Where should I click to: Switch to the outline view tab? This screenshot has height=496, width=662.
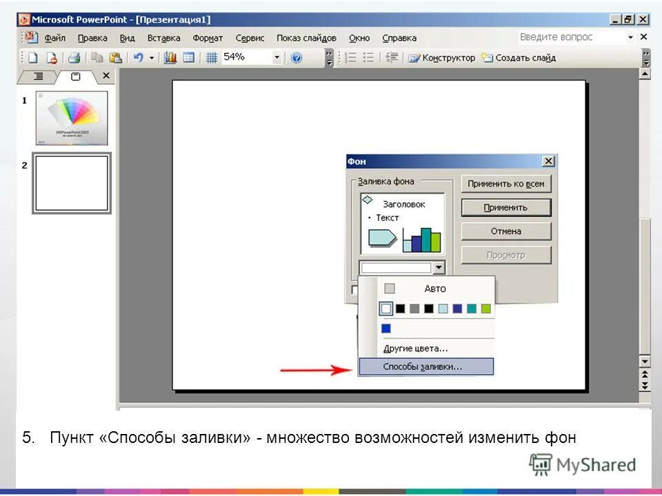click(x=39, y=75)
